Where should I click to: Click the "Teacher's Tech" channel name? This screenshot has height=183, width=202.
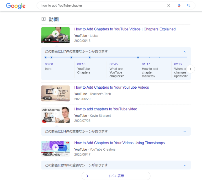100,94
